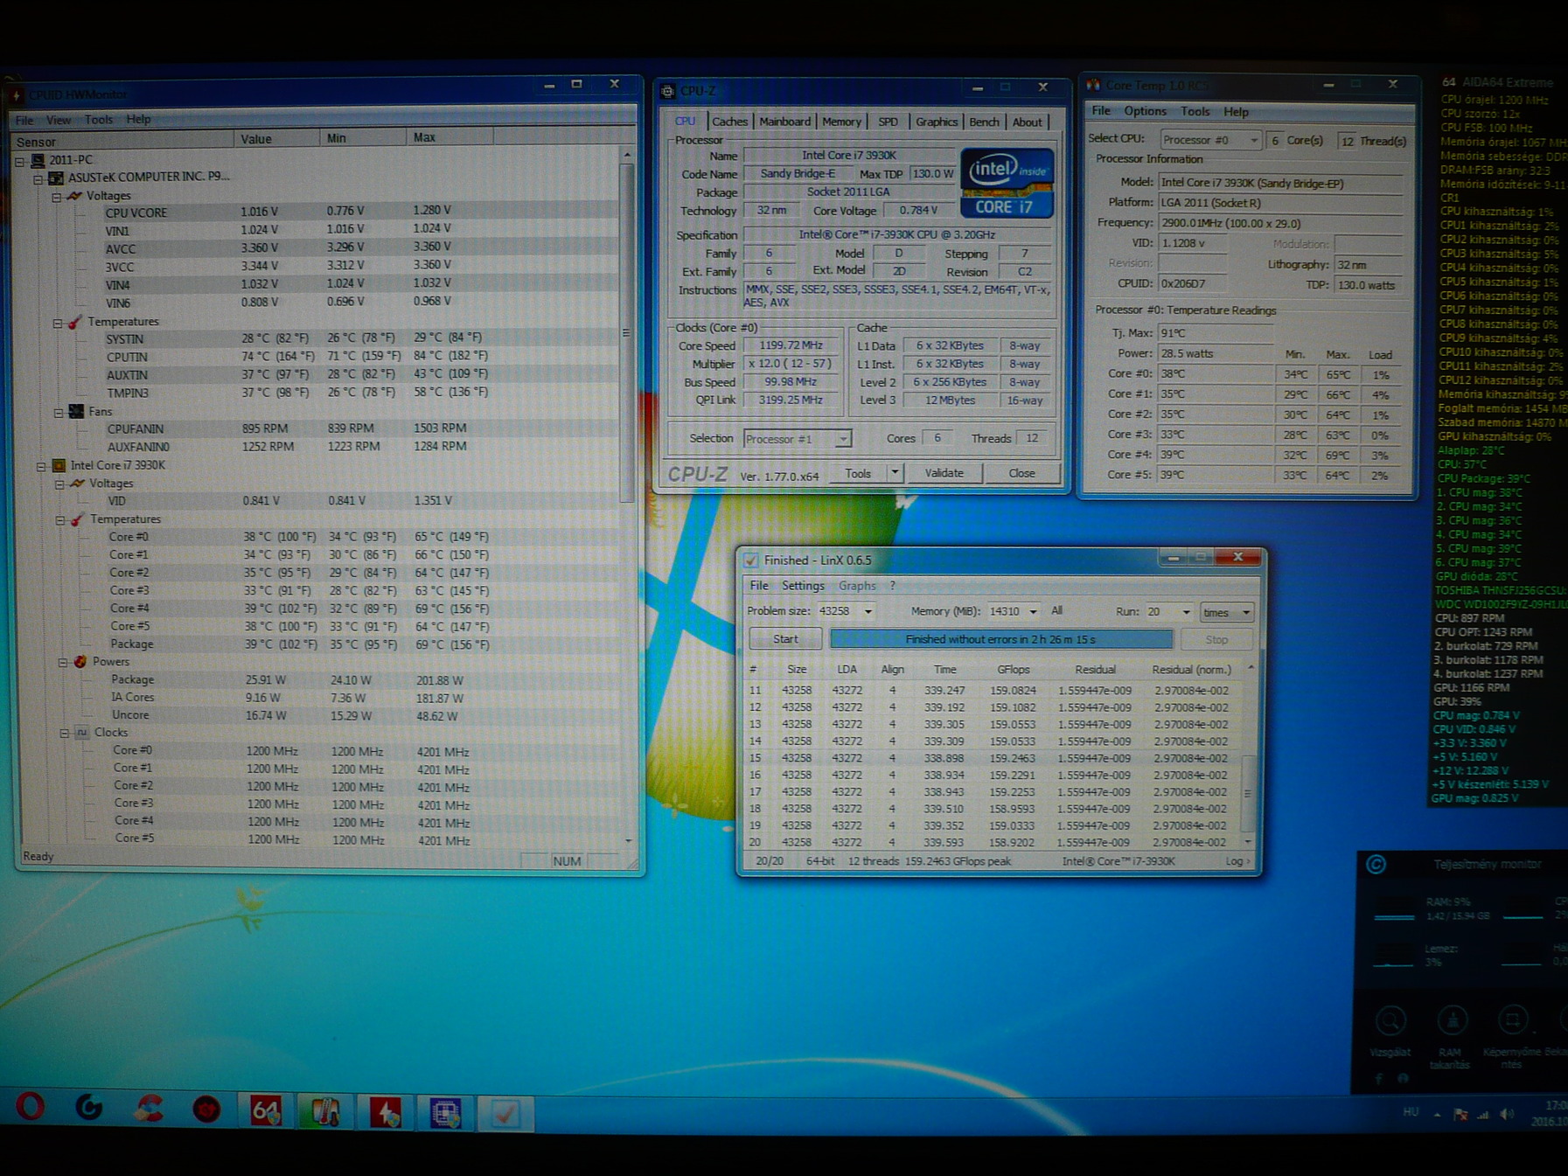Image resolution: width=1568 pixels, height=1176 pixels.
Task: Open the LinX times unit dropdown
Action: click(x=1226, y=612)
